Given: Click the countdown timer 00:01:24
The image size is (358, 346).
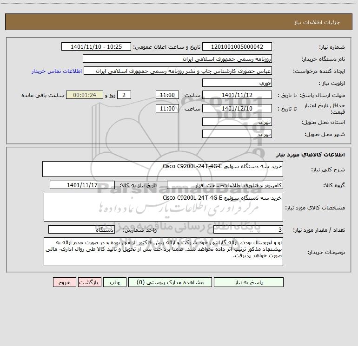Looking at the screenshot, I should pyautogui.click(x=85, y=95).
